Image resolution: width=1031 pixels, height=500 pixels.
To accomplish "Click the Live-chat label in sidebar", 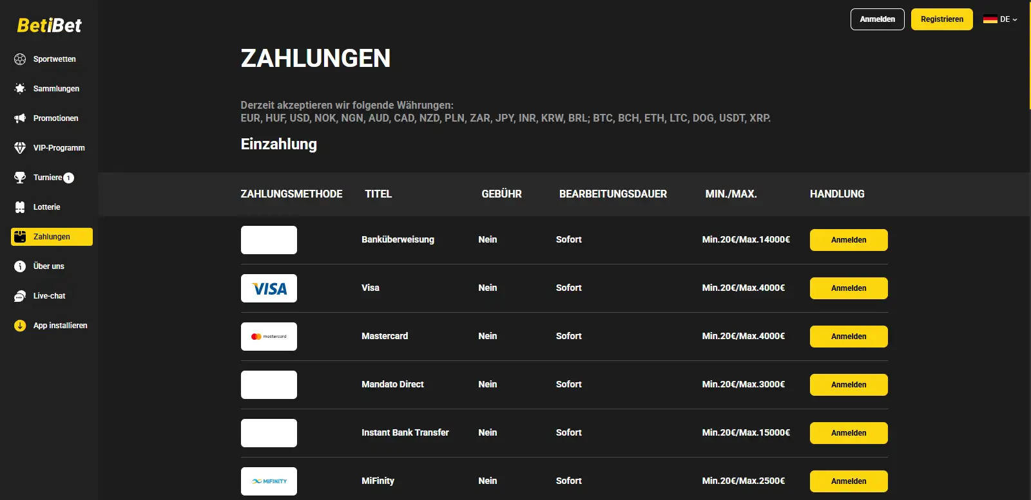I will pos(50,296).
